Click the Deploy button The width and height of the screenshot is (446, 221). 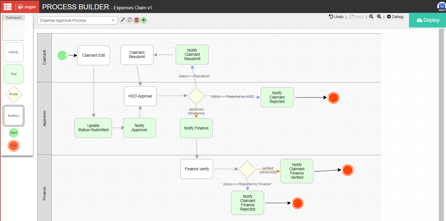[x=428, y=20]
